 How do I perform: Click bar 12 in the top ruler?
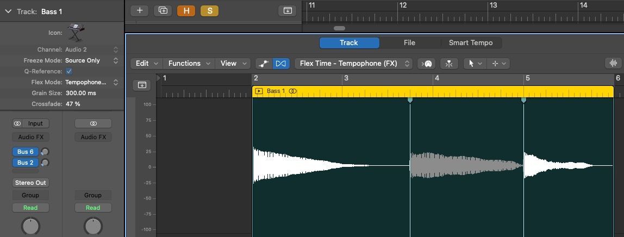[x=403, y=5]
